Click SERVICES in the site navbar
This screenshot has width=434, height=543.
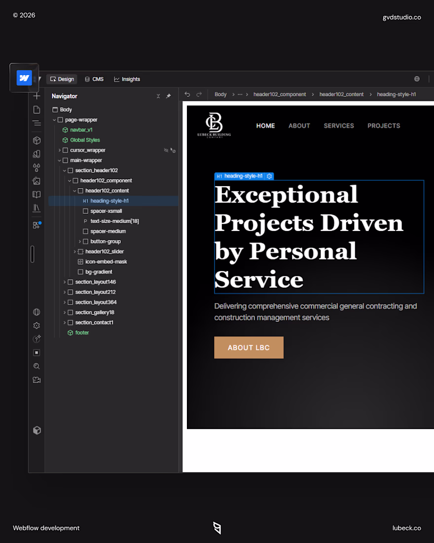pyautogui.click(x=339, y=126)
